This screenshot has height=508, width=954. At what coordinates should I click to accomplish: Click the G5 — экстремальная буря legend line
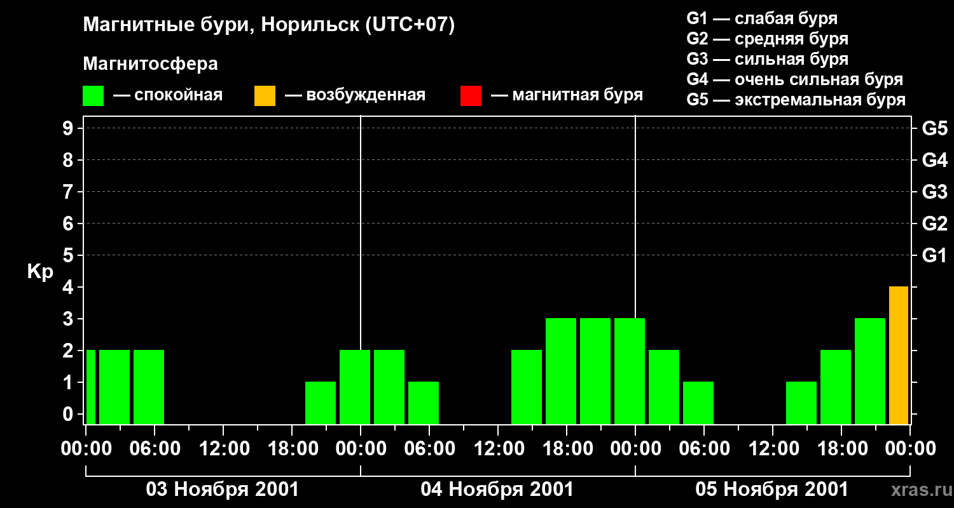tap(796, 100)
